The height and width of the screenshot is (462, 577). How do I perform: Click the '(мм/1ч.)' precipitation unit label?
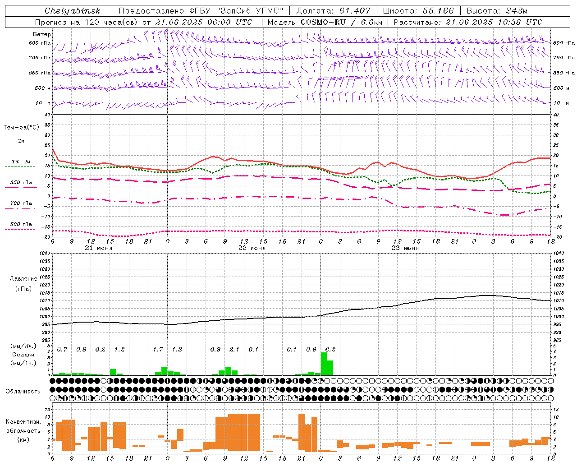coord(23,363)
